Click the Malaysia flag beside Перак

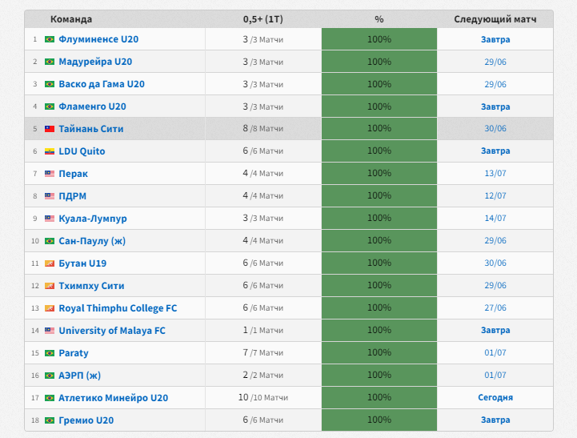click(x=50, y=174)
